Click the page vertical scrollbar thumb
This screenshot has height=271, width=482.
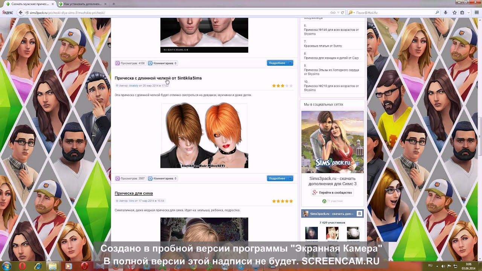point(480,137)
